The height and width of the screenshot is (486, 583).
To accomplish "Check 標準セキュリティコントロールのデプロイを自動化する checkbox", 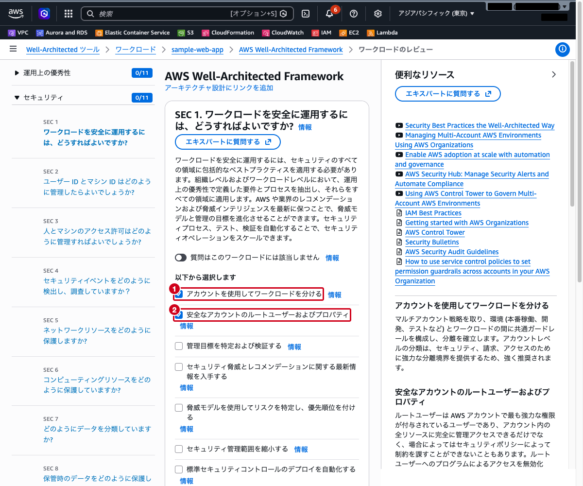I will point(179,469).
